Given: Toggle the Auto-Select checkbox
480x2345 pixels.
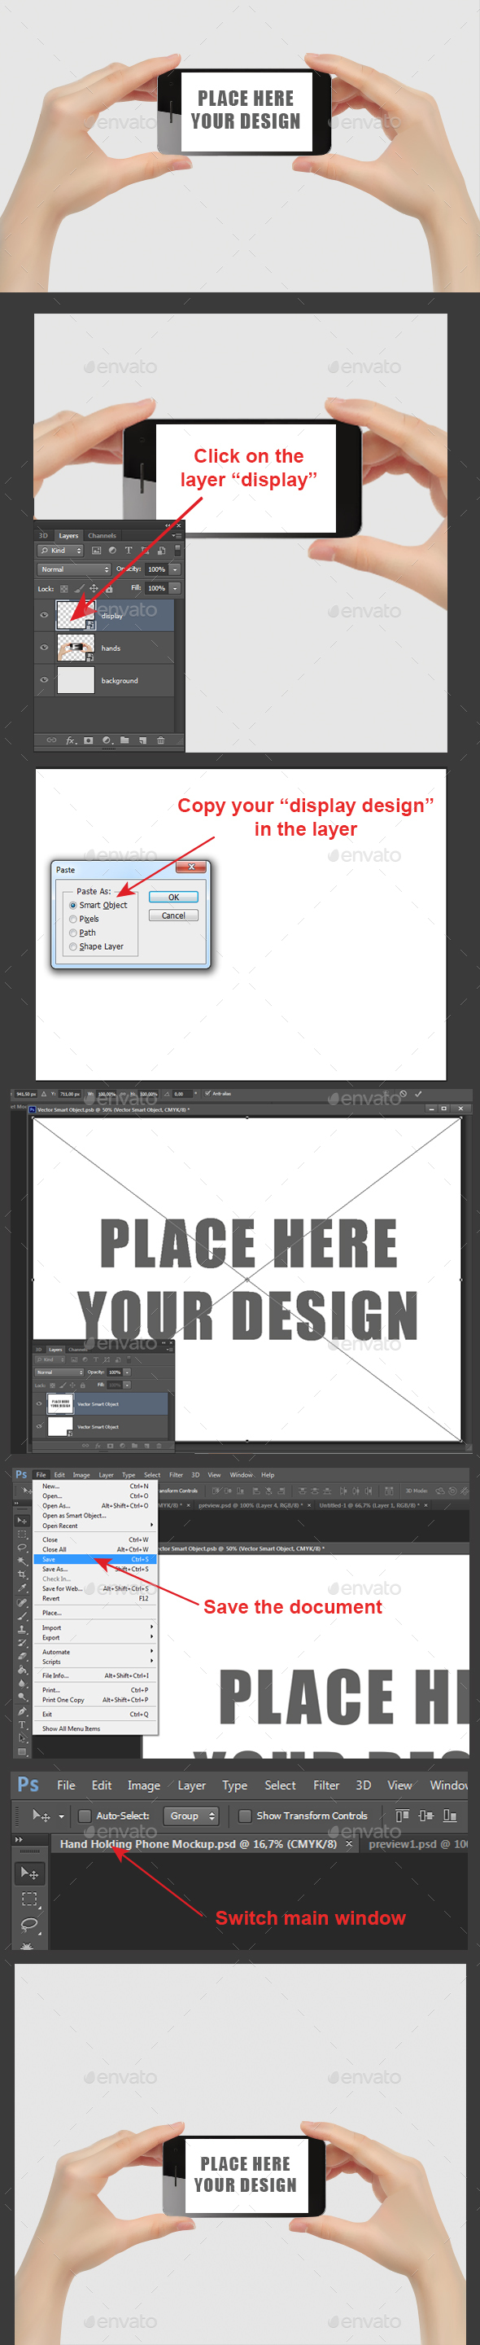Looking at the screenshot, I should point(85,1816).
